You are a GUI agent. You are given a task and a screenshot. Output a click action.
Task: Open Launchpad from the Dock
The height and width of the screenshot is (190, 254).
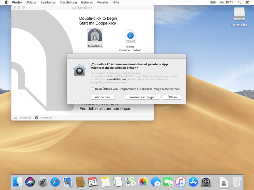click(x=43, y=182)
